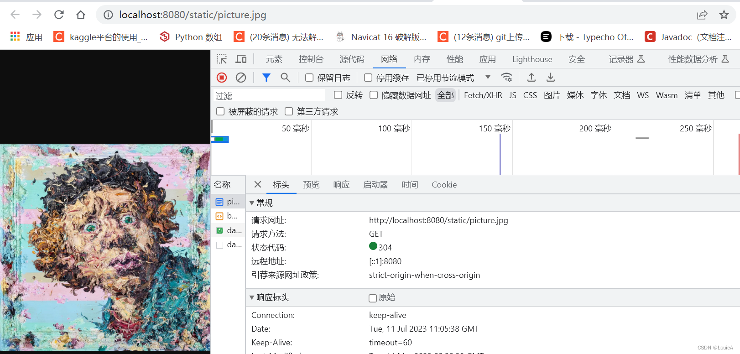Switch to 内存 panel tab
740x354 pixels.
point(422,59)
